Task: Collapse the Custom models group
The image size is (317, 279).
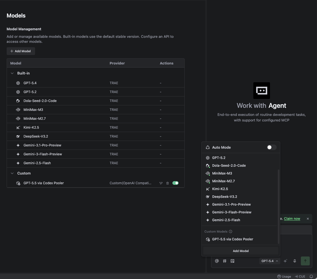Action: click(12, 173)
